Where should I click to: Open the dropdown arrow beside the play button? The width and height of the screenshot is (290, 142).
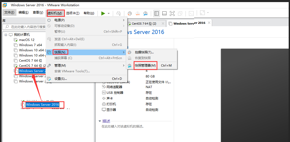point(109,13)
